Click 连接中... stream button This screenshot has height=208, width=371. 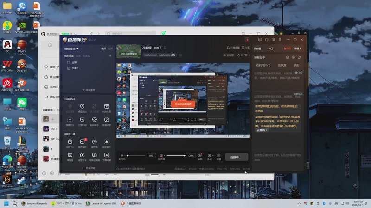click(x=237, y=157)
